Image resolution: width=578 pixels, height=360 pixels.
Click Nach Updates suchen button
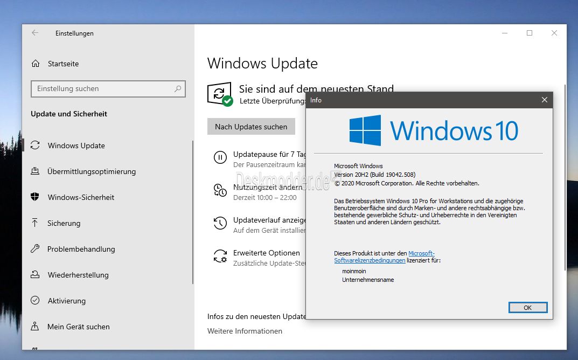pos(251,127)
